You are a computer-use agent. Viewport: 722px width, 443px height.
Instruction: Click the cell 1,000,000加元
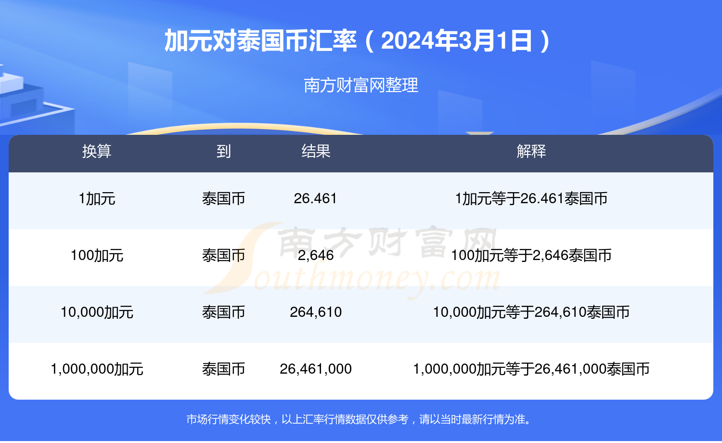click(97, 369)
